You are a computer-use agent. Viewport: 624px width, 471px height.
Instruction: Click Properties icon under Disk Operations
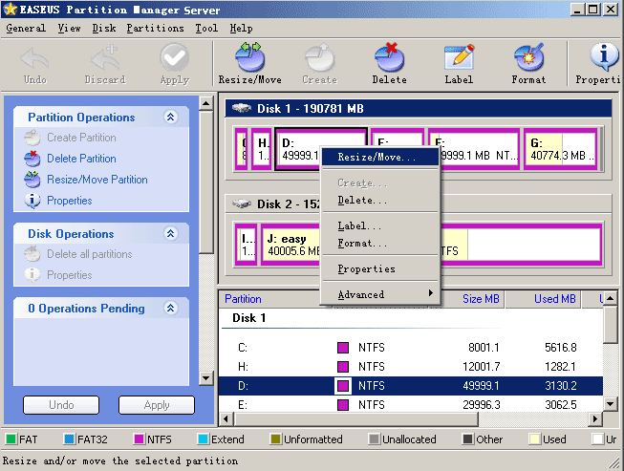tap(32, 275)
